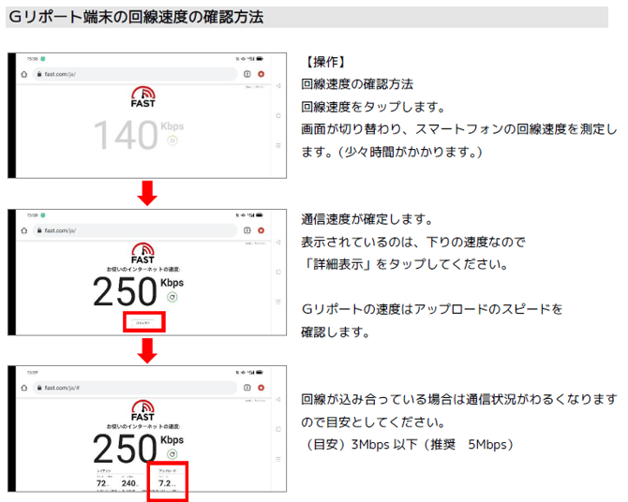Tap the home icon in the 140 Kbps screenshot
This screenshot has width=628, height=502.
(x=24, y=74)
